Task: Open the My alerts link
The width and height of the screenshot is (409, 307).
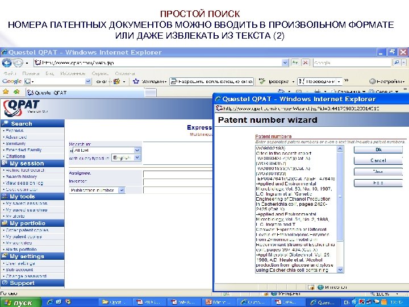Action: pyautogui.click(x=15, y=216)
